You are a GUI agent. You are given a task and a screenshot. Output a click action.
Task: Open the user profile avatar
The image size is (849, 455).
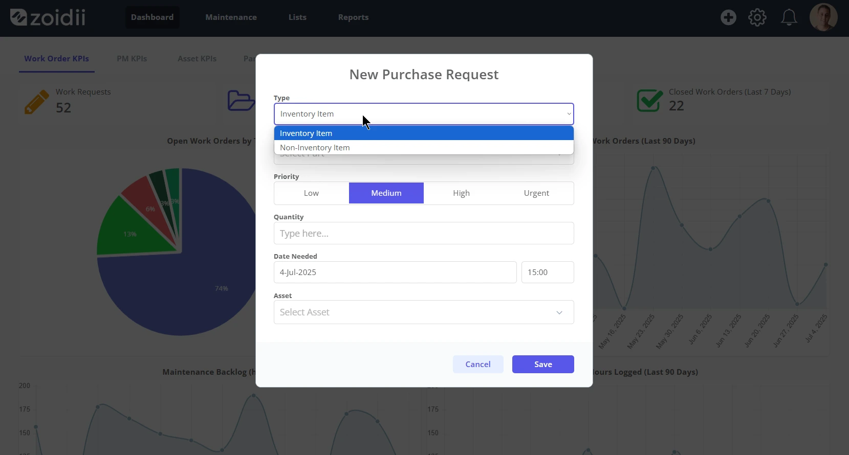pos(823,17)
